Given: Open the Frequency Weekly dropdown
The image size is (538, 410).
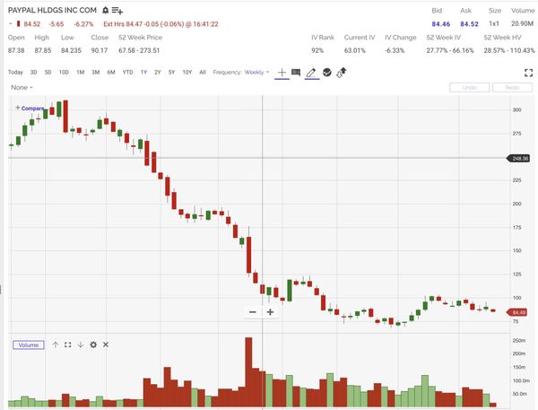Looking at the screenshot, I should pos(256,72).
